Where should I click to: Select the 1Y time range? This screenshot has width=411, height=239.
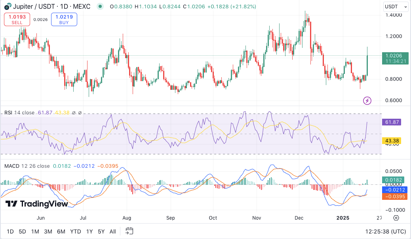(89, 231)
